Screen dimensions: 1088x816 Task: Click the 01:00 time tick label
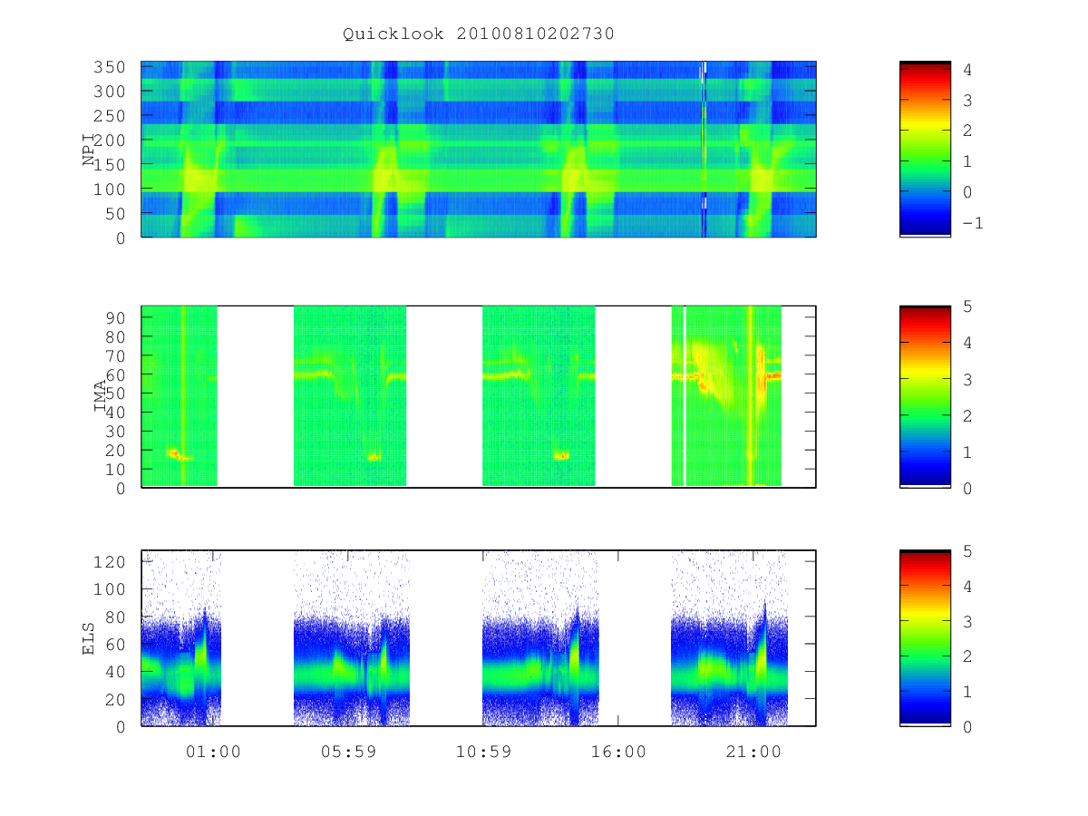[213, 752]
